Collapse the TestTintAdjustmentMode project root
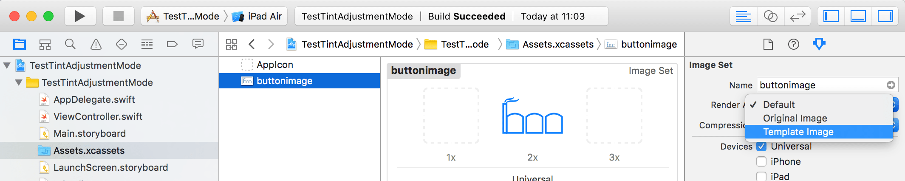This screenshot has width=905, height=181. coord(7,65)
